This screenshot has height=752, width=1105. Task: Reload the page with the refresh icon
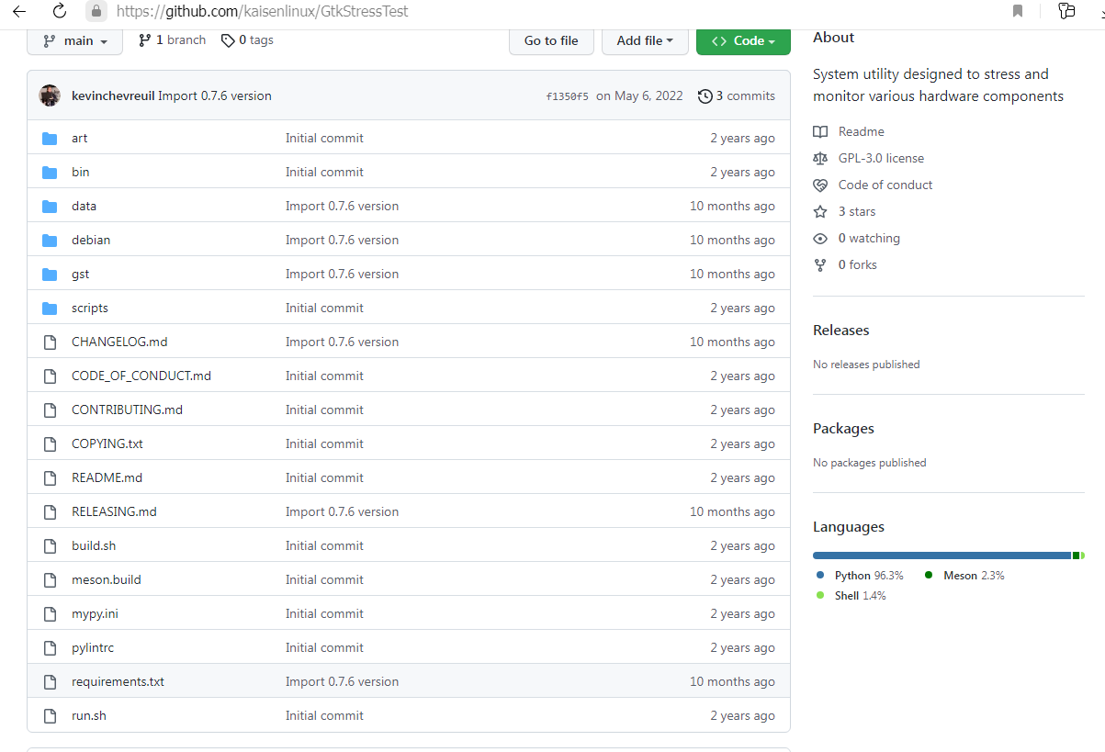coord(59,12)
